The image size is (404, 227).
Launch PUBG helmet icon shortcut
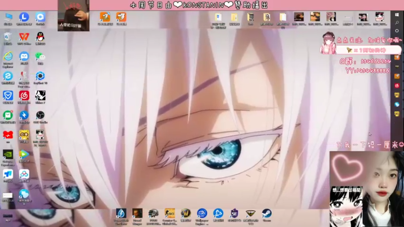pyautogui.click(x=154, y=213)
